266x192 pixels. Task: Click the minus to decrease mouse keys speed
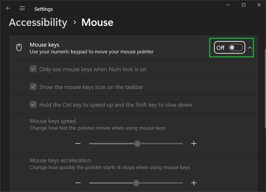pos(78,143)
